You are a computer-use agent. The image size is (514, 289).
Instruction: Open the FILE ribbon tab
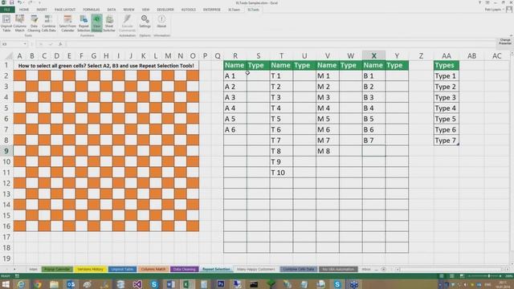tap(7, 10)
